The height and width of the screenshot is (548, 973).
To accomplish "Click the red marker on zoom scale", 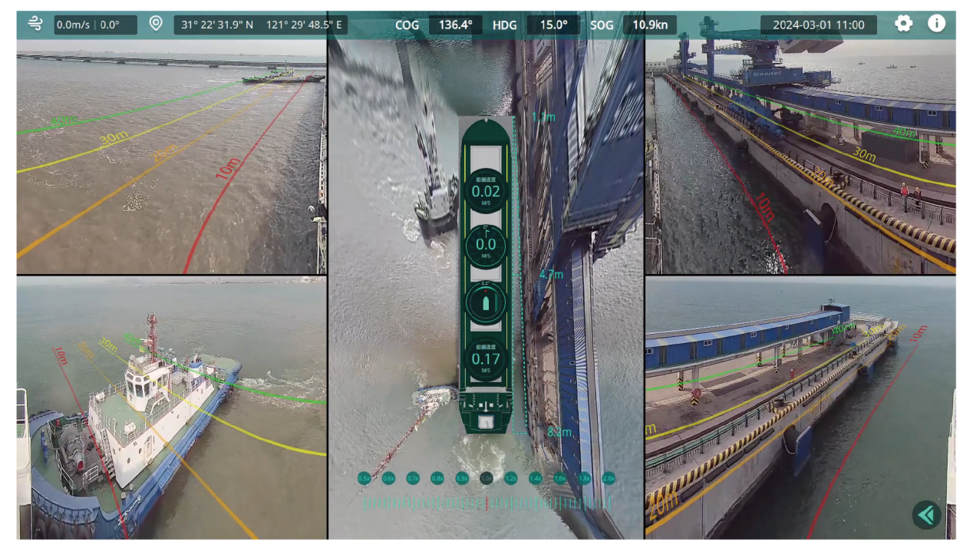I will pyautogui.click(x=486, y=503).
